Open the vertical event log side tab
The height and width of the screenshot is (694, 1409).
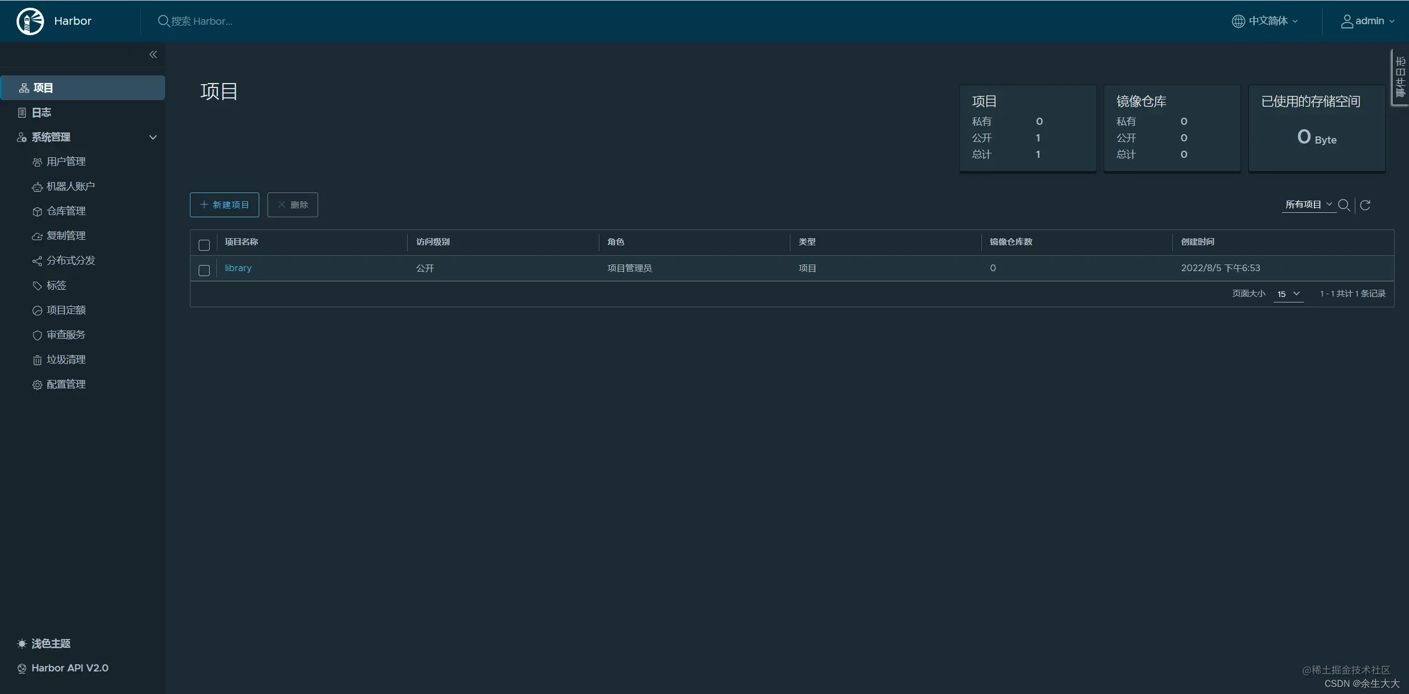click(1400, 77)
